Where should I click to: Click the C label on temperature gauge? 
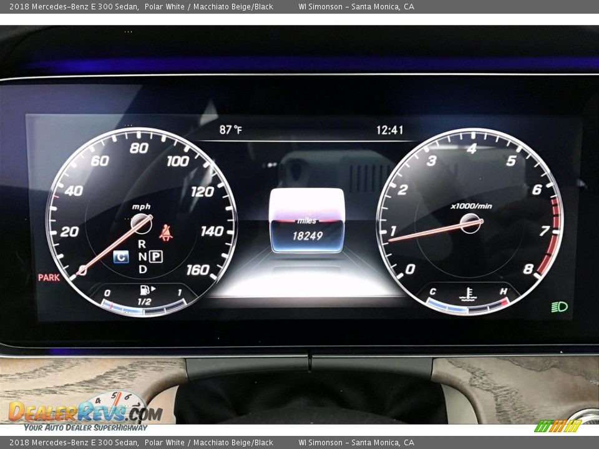[432, 292]
